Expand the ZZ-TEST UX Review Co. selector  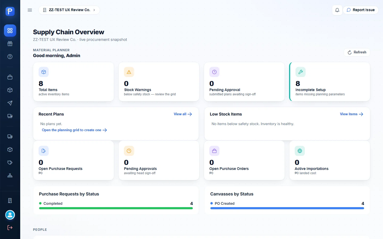click(69, 10)
